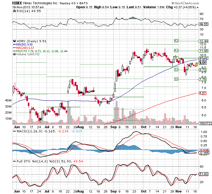Click the MA(200) 6.57 legend text

point(25,48)
